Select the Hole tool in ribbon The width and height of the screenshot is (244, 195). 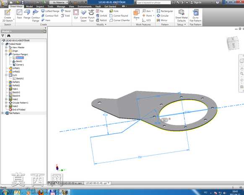point(114,11)
